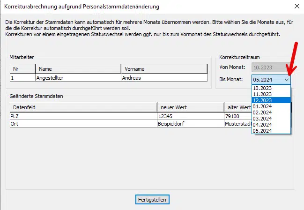This screenshot has width=304, height=210.
Task: Choose 02.2024 in the month list
Action: (262, 112)
